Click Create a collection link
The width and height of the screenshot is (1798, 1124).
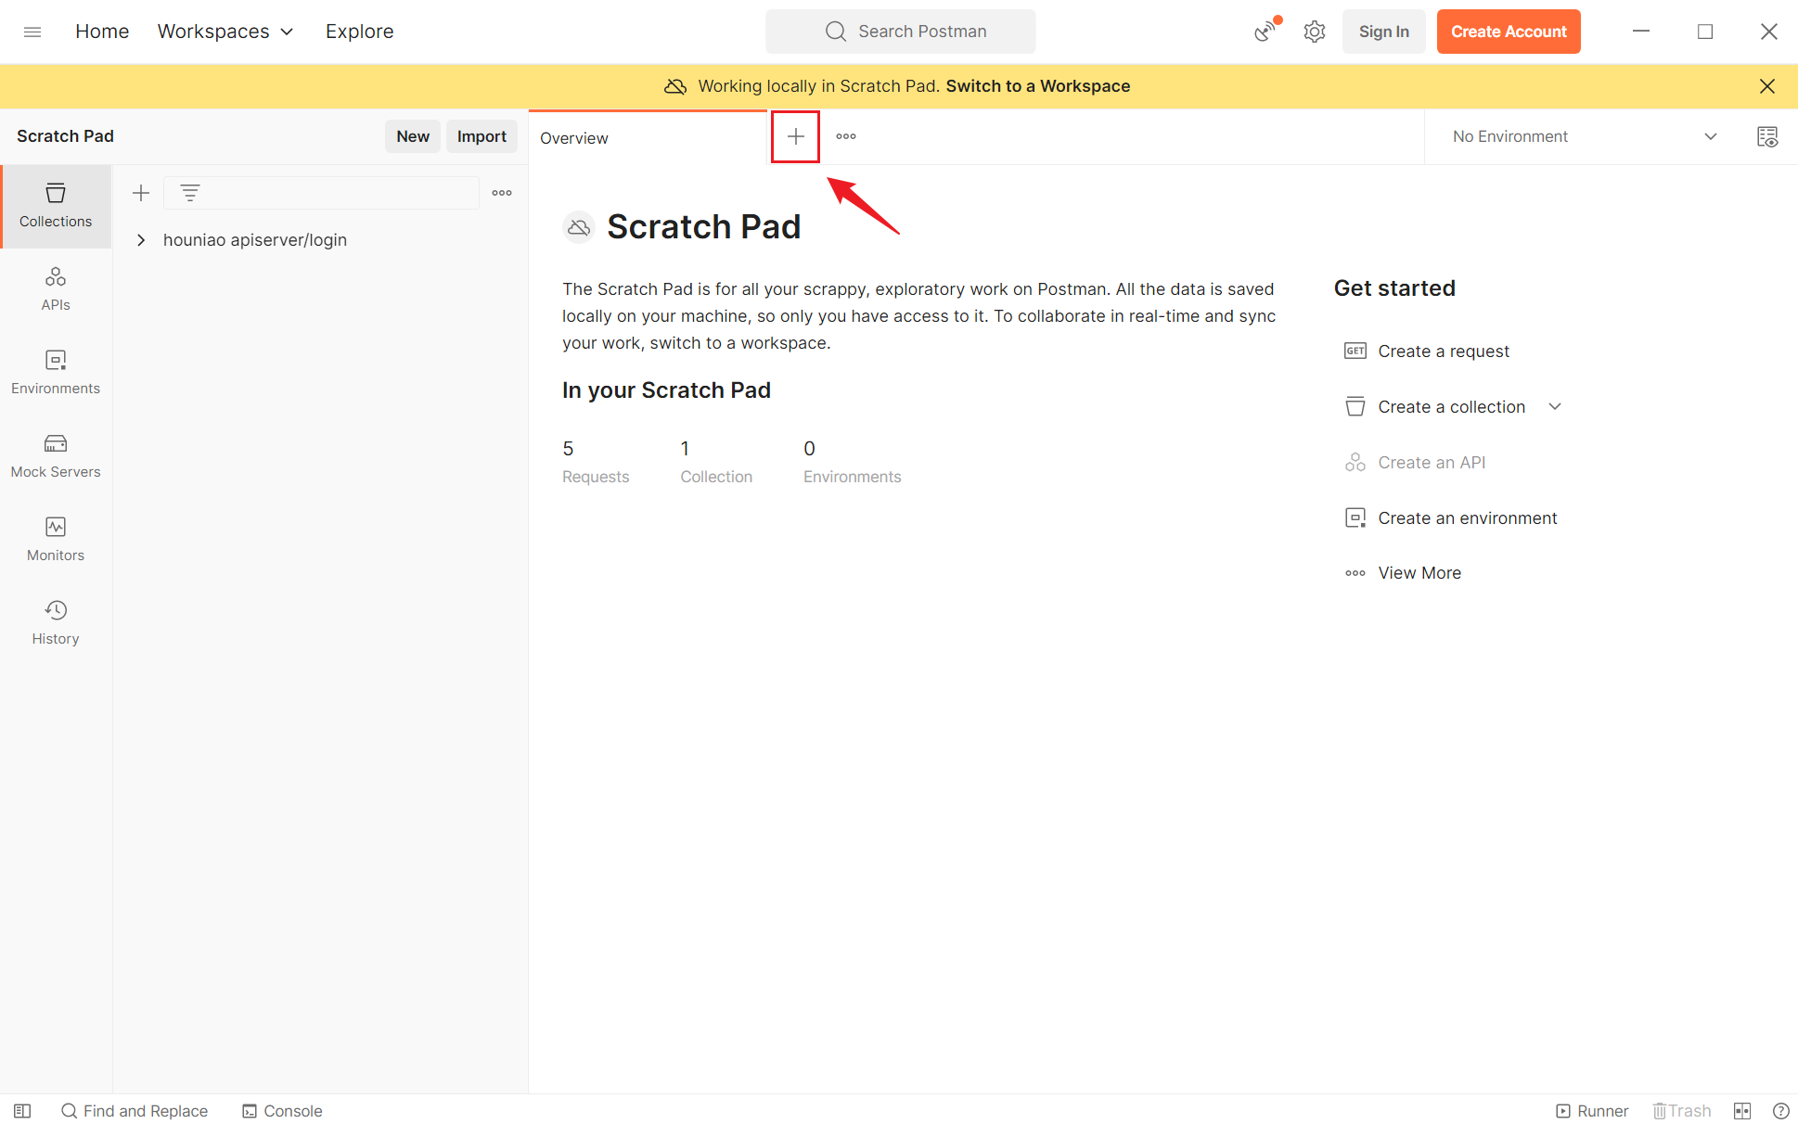[x=1451, y=407]
